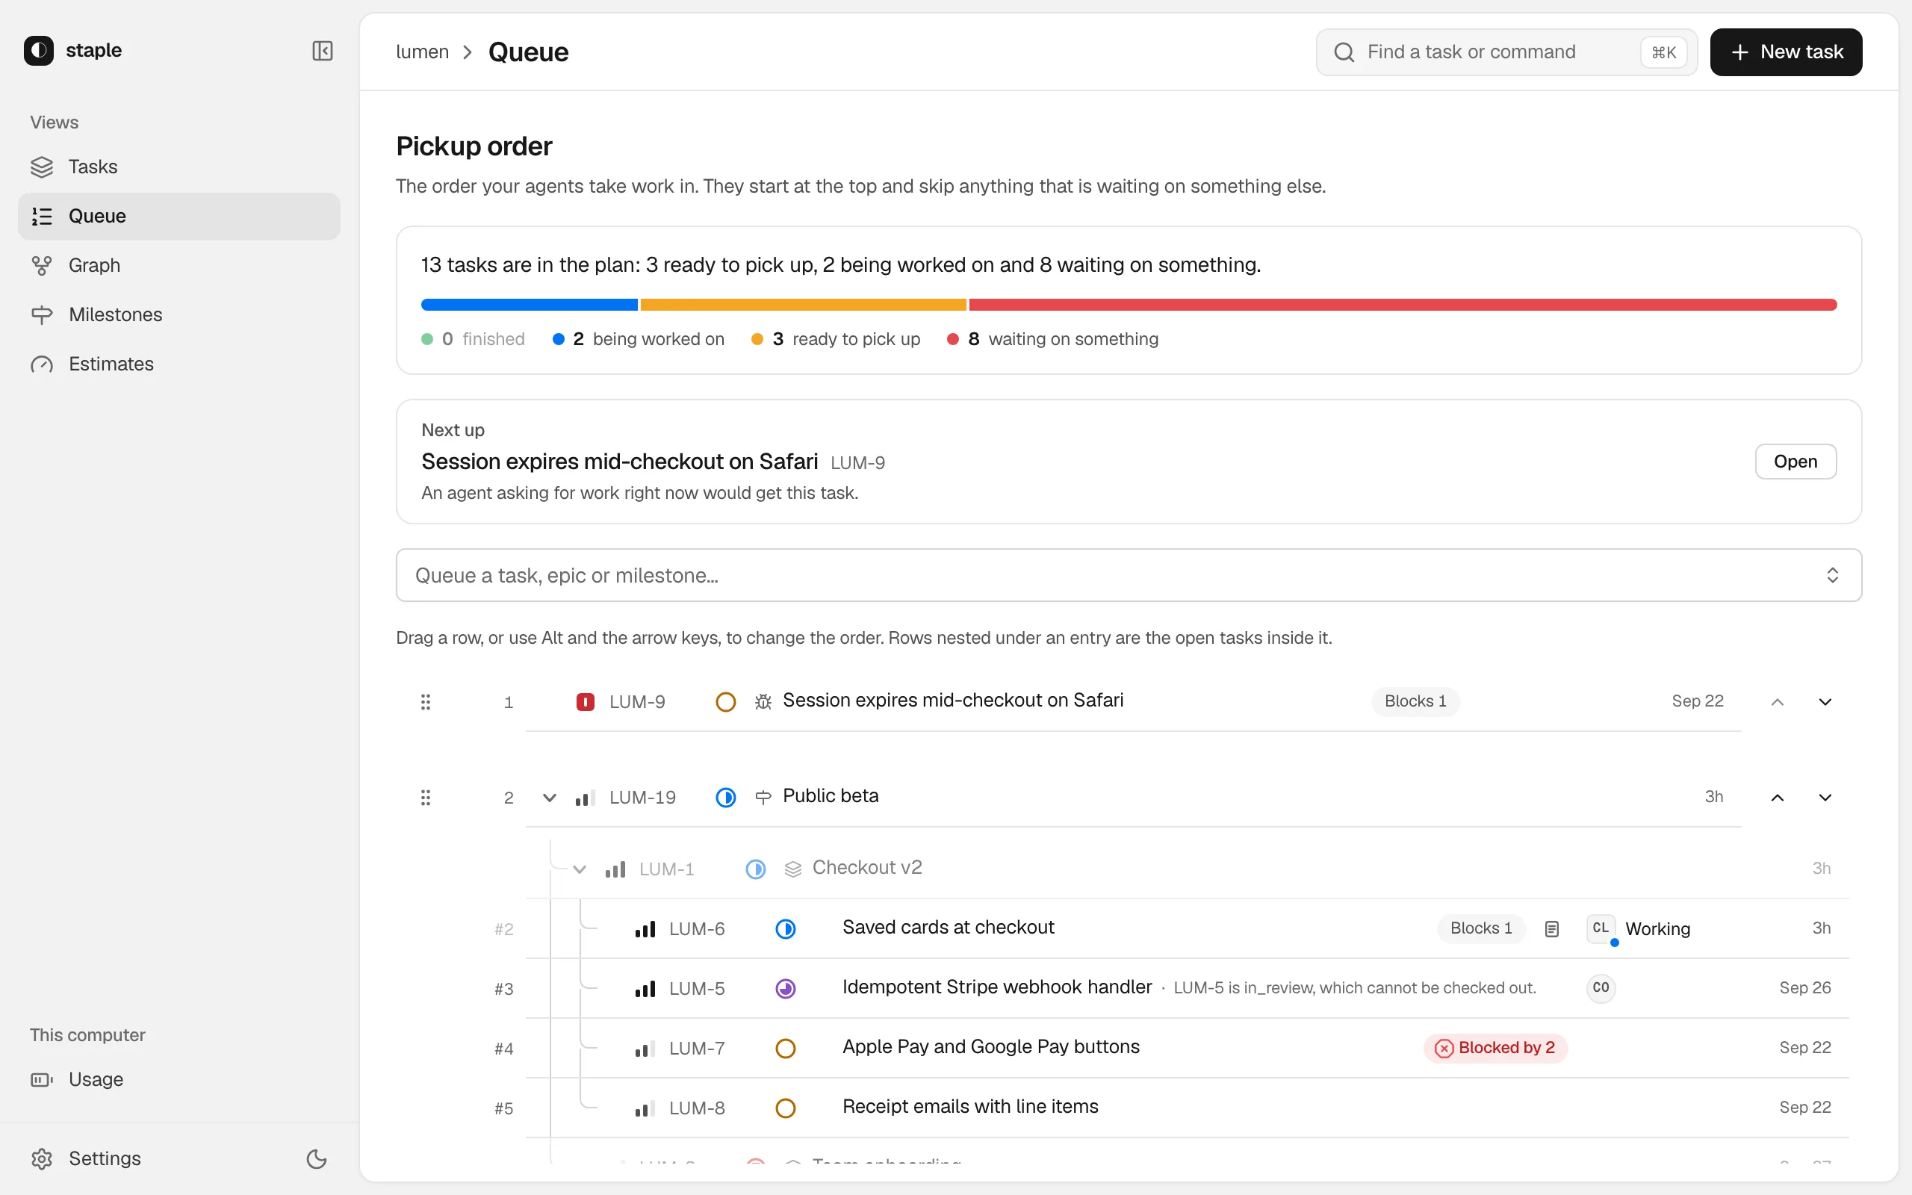The width and height of the screenshot is (1912, 1195).
Task: Collapse the LUM-1 Checkout v2 group
Action: coord(579,869)
